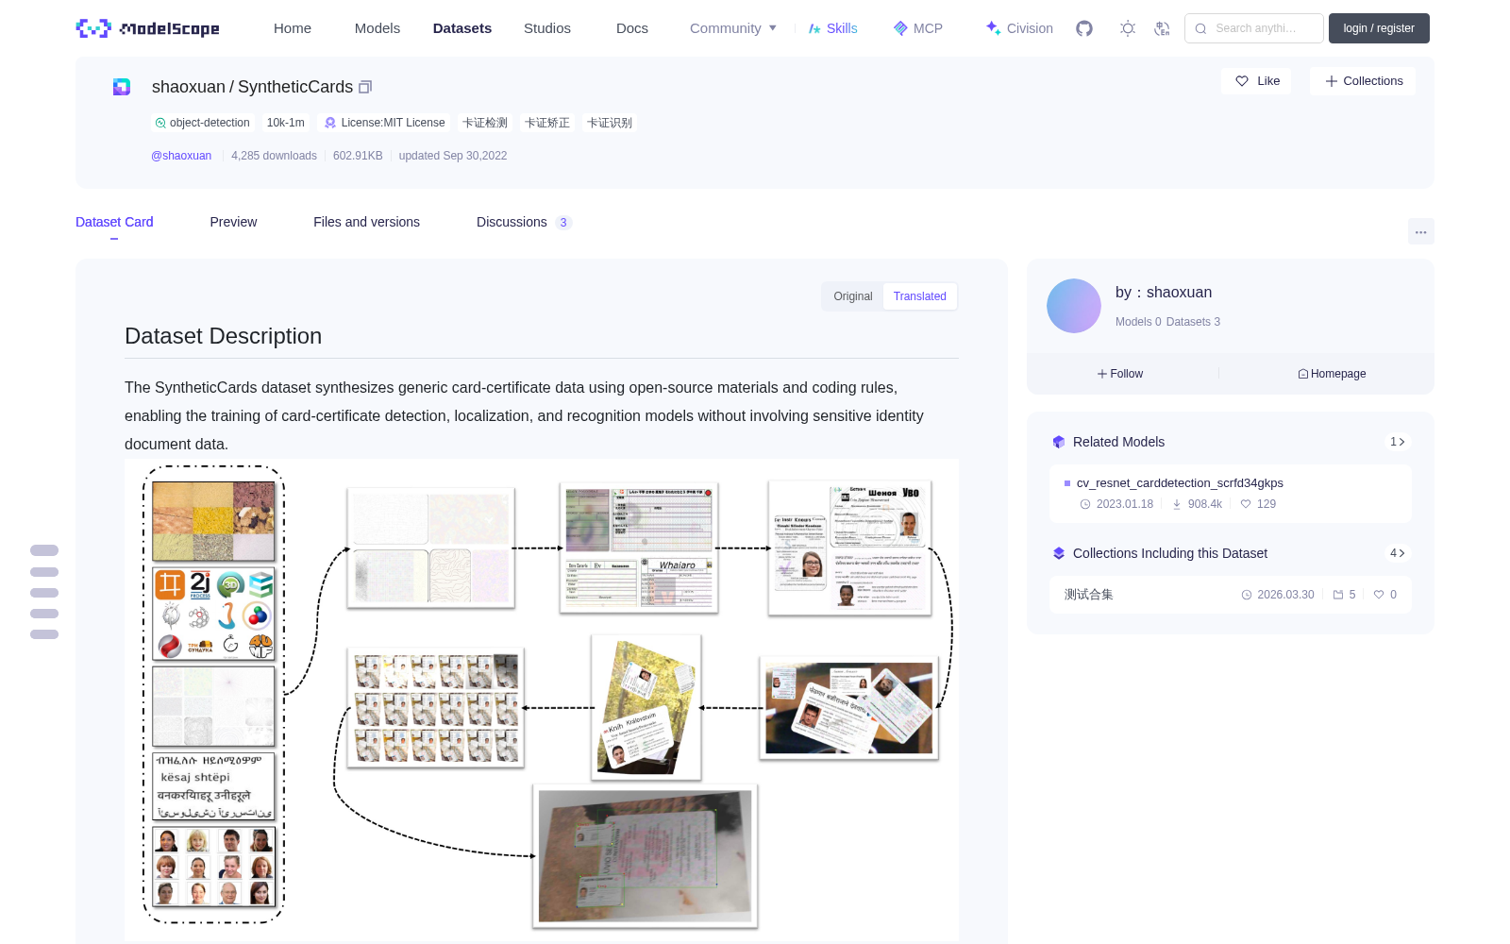Click the Civision sparkle icon
Screen dimensions: 1510x944
(993, 28)
